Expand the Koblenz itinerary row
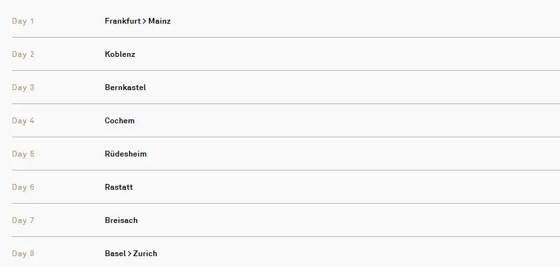Screen dimensions: 560x267 click(x=120, y=54)
